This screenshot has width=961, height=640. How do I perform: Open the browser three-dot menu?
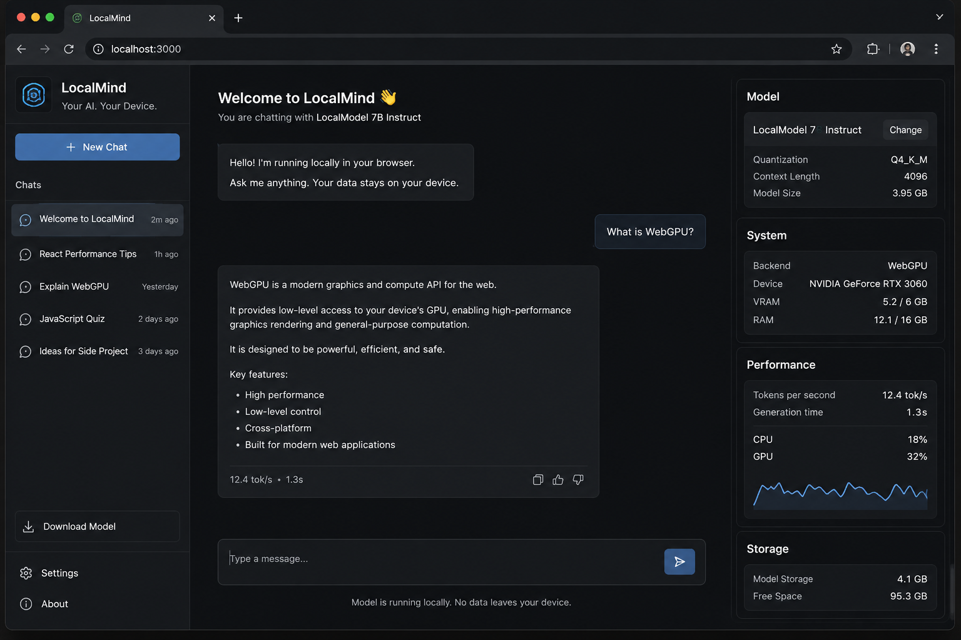(936, 49)
